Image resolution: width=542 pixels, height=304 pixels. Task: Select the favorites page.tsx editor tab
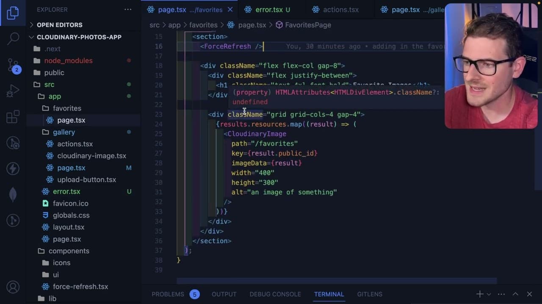[190, 9]
